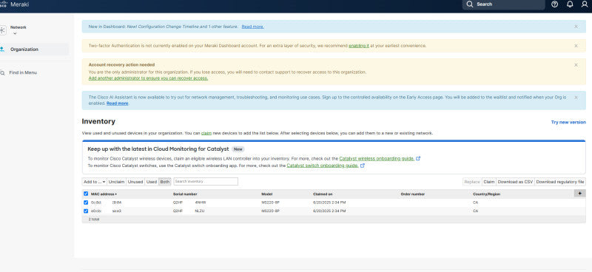The height and width of the screenshot is (272, 592).
Task: Open Catalyst switch onboarding guide link
Action: pyautogui.click(x=323, y=166)
